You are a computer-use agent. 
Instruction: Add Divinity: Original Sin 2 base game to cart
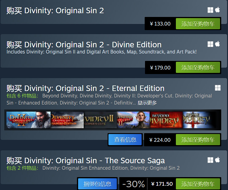click(x=198, y=24)
